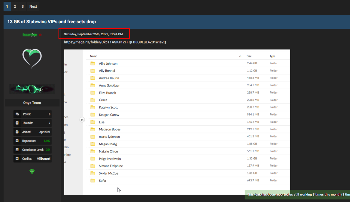Click the Threads stat icon
Screen dimensions: 350x202
pyautogui.click(x=17, y=123)
